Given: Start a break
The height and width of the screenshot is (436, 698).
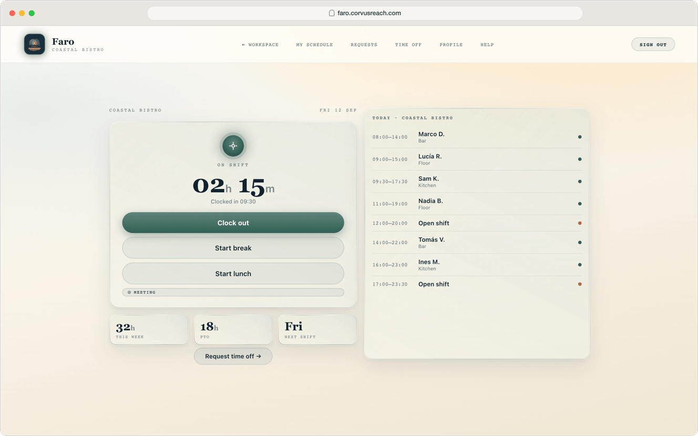Looking at the screenshot, I should pyautogui.click(x=233, y=248).
